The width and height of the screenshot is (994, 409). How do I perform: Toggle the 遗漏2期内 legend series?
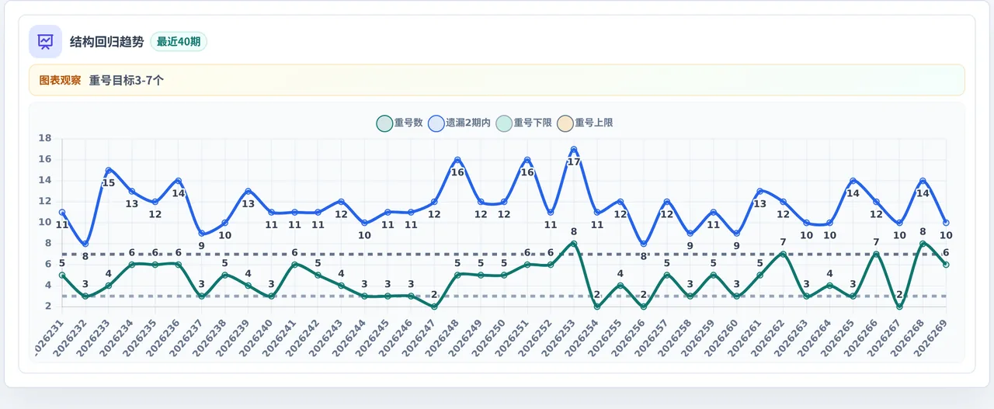[459, 123]
